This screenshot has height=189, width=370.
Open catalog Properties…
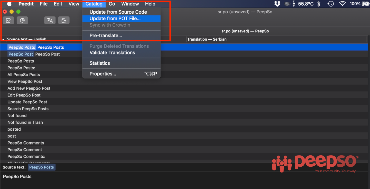coord(121,74)
